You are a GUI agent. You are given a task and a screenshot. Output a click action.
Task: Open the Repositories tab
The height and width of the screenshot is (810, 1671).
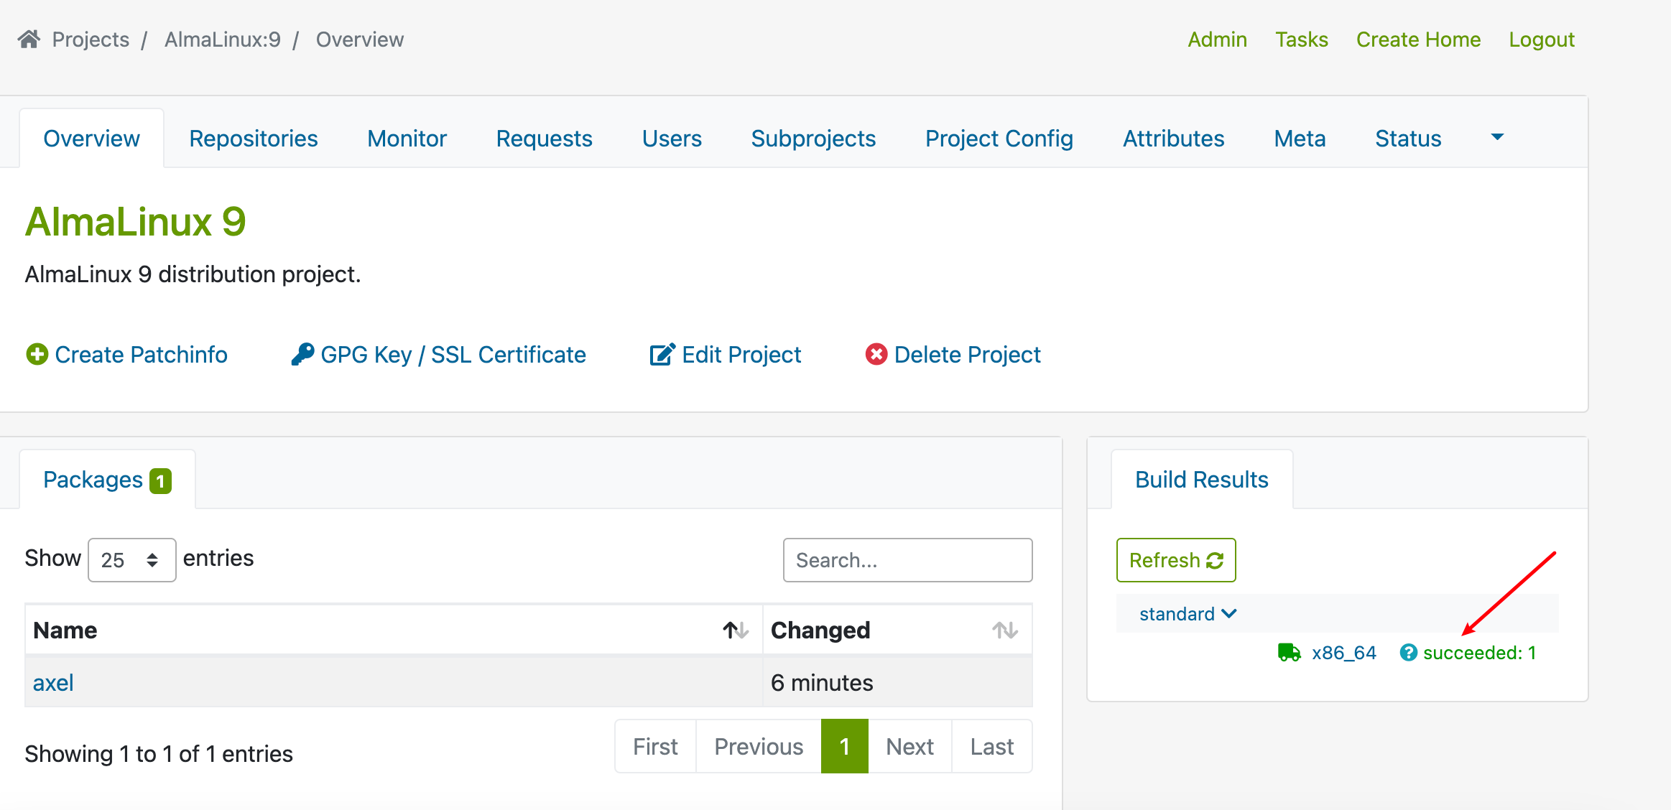click(x=254, y=139)
